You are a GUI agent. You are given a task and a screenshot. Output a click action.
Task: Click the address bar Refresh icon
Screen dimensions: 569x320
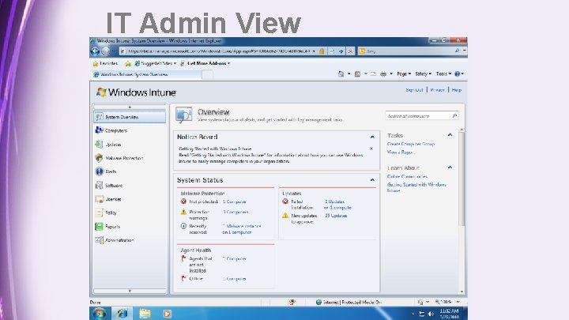(x=341, y=51)
